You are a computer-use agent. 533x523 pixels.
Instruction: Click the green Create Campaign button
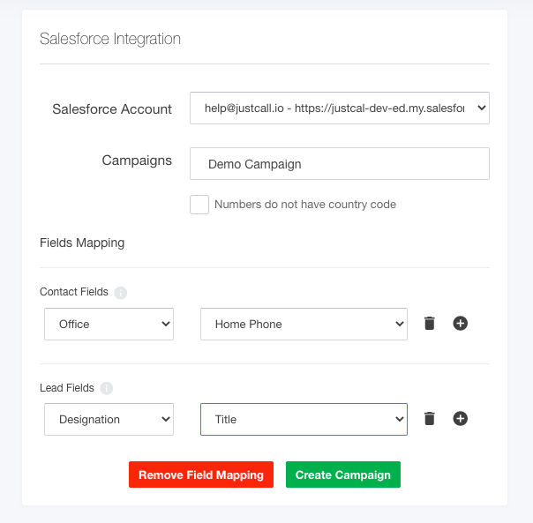(343, 474)
